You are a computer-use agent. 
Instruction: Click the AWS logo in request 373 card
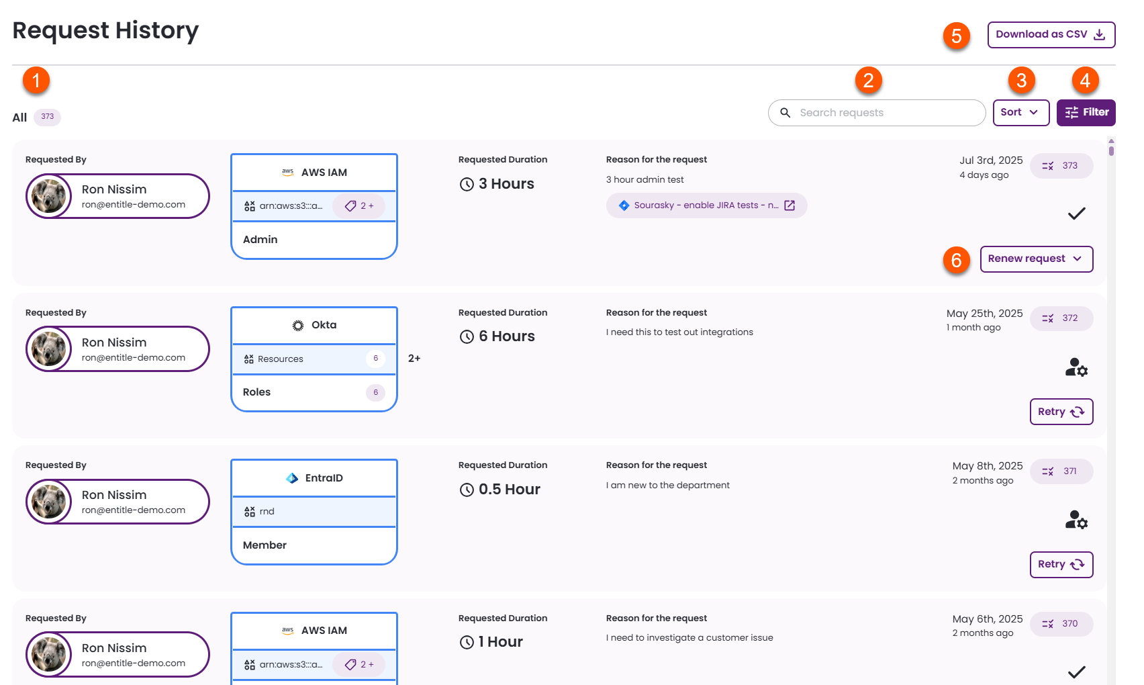click(288, 172)
